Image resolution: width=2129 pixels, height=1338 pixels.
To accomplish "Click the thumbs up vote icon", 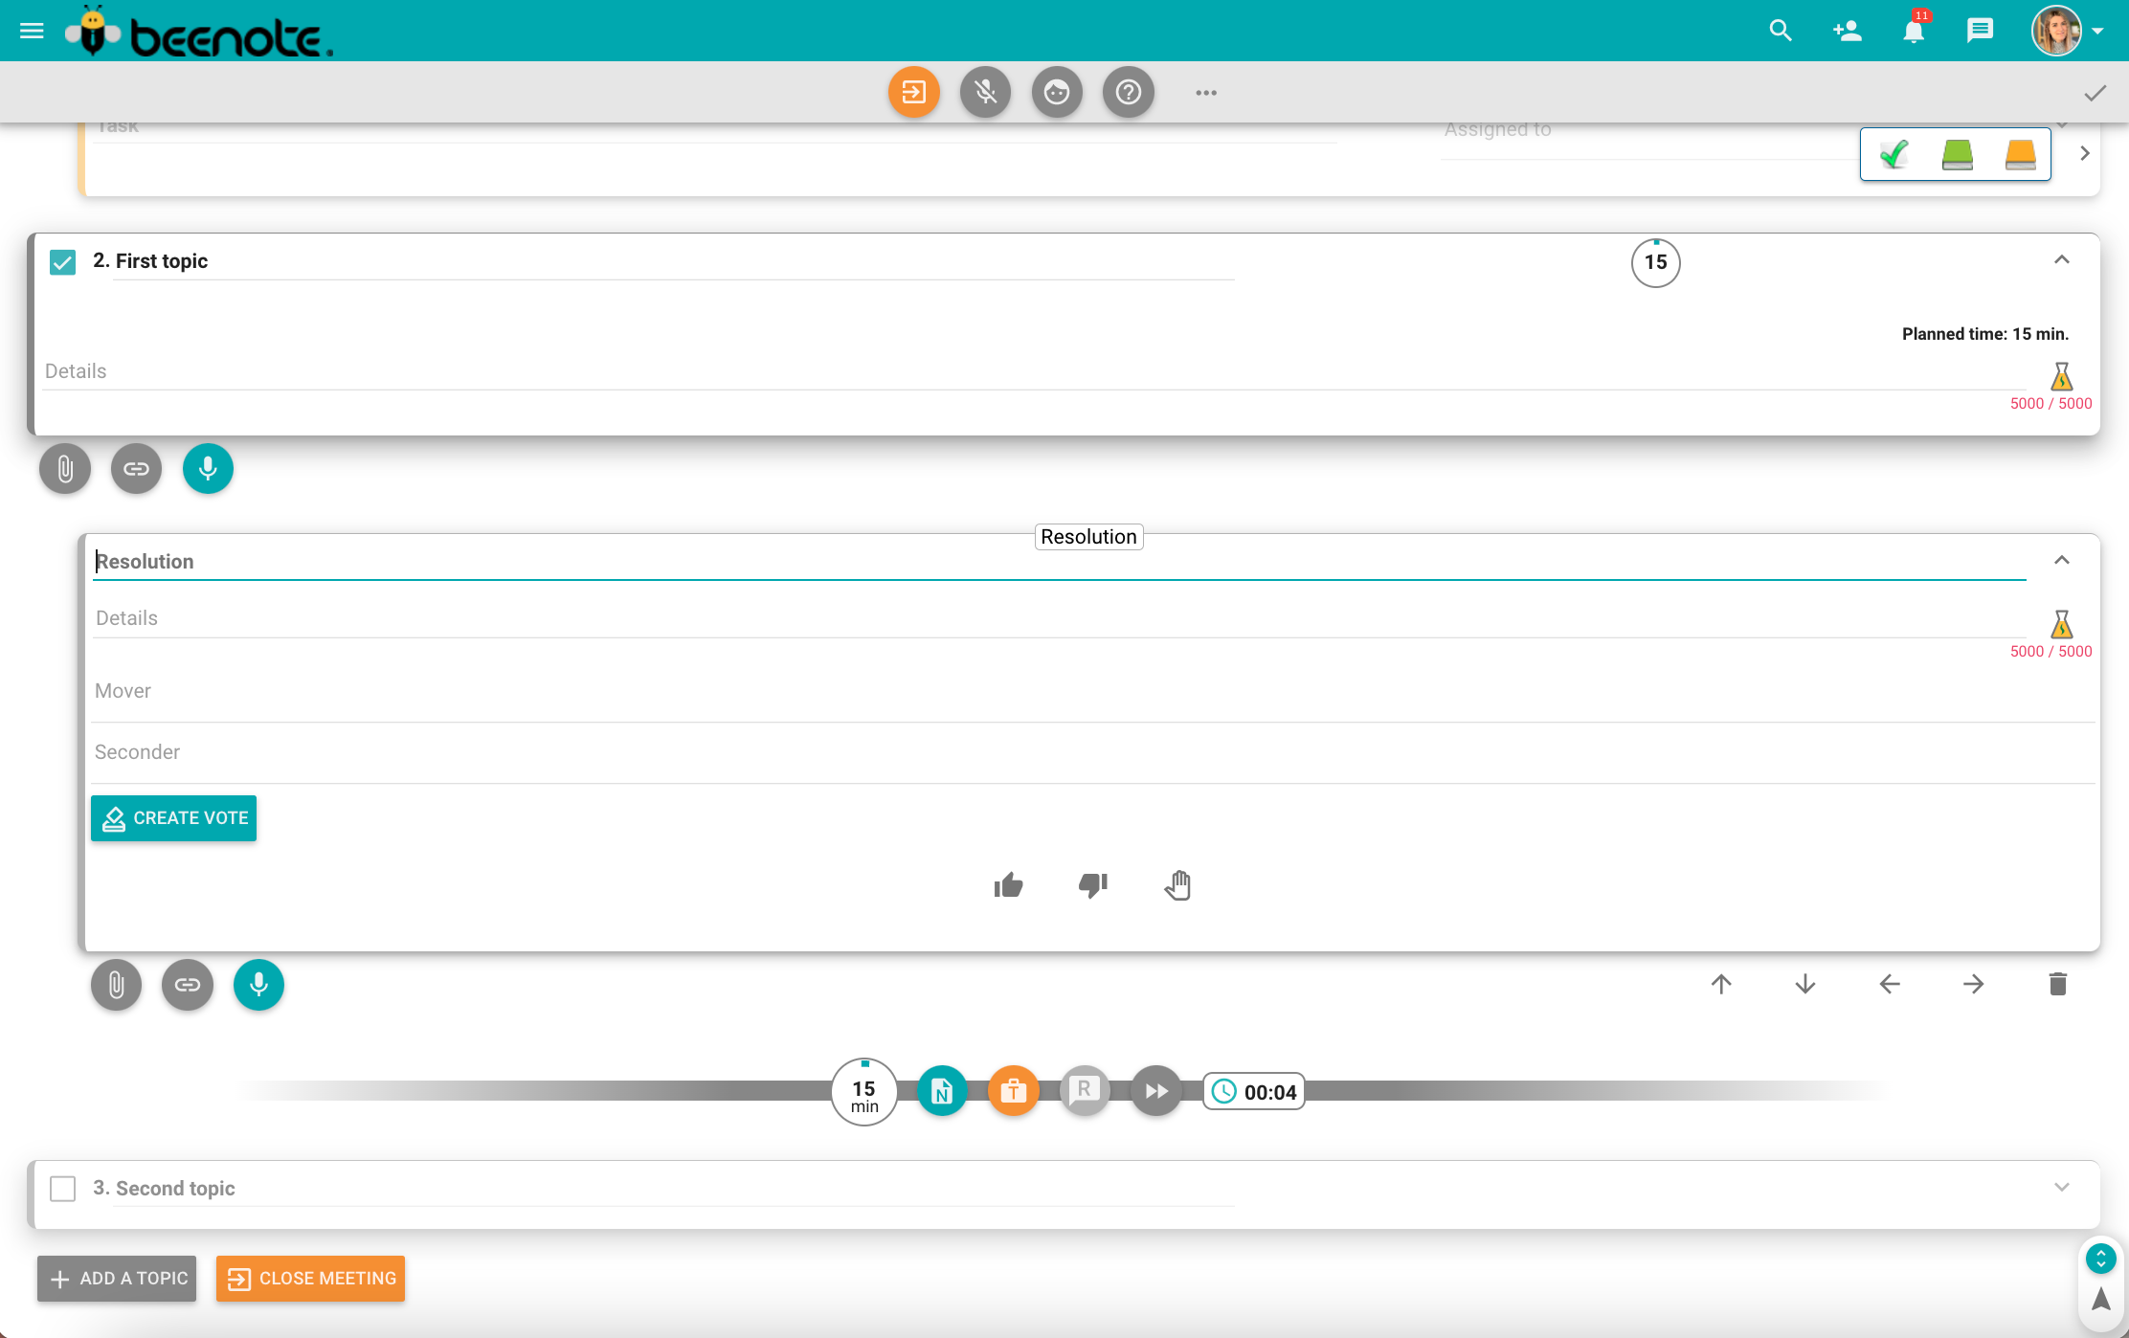I will click(x=1008, y=885).
